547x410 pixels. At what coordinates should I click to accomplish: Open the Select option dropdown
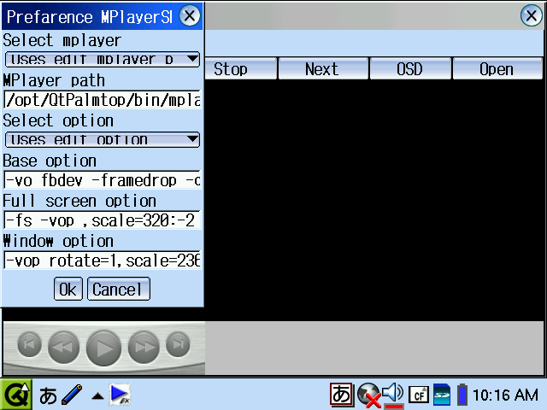tap(103, 139)
